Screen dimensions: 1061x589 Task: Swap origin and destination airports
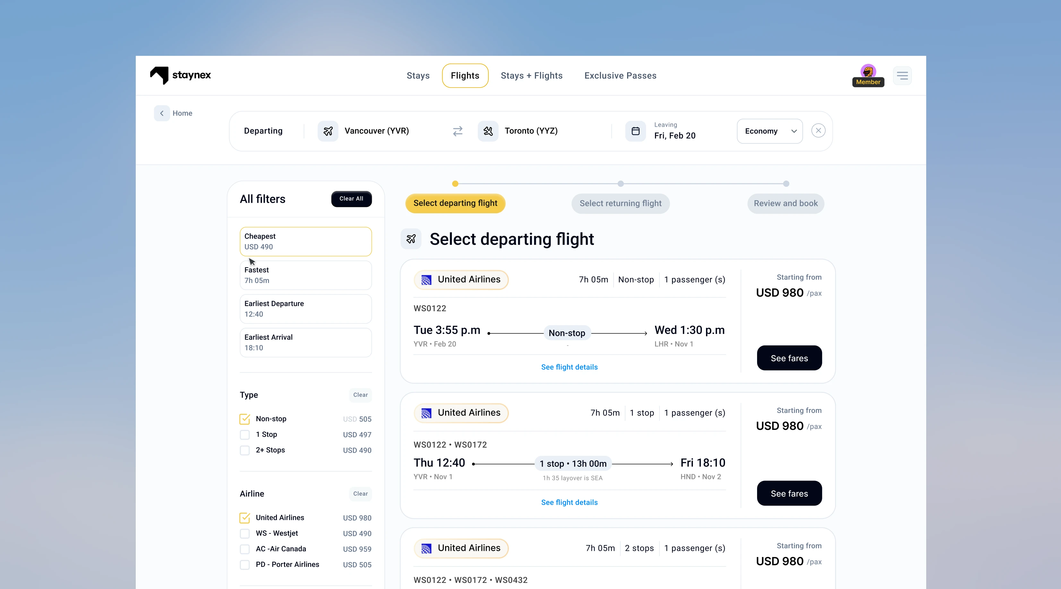[458, 131]
